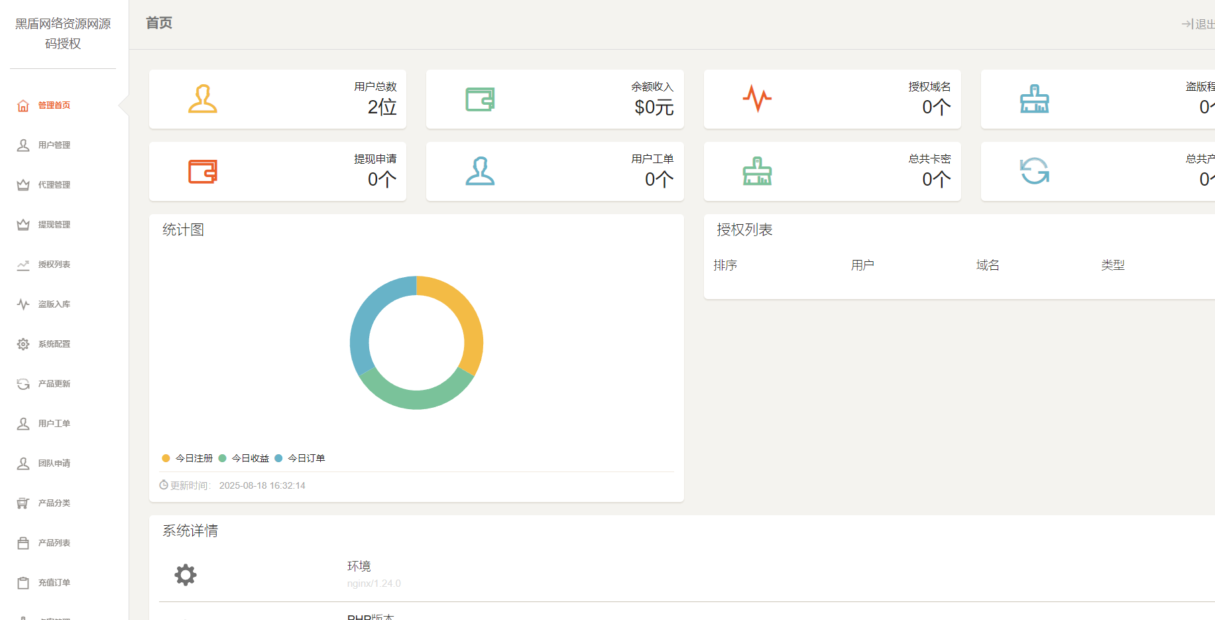
Task: Open 系统配置 settings menu
Action: coord(54,344)
